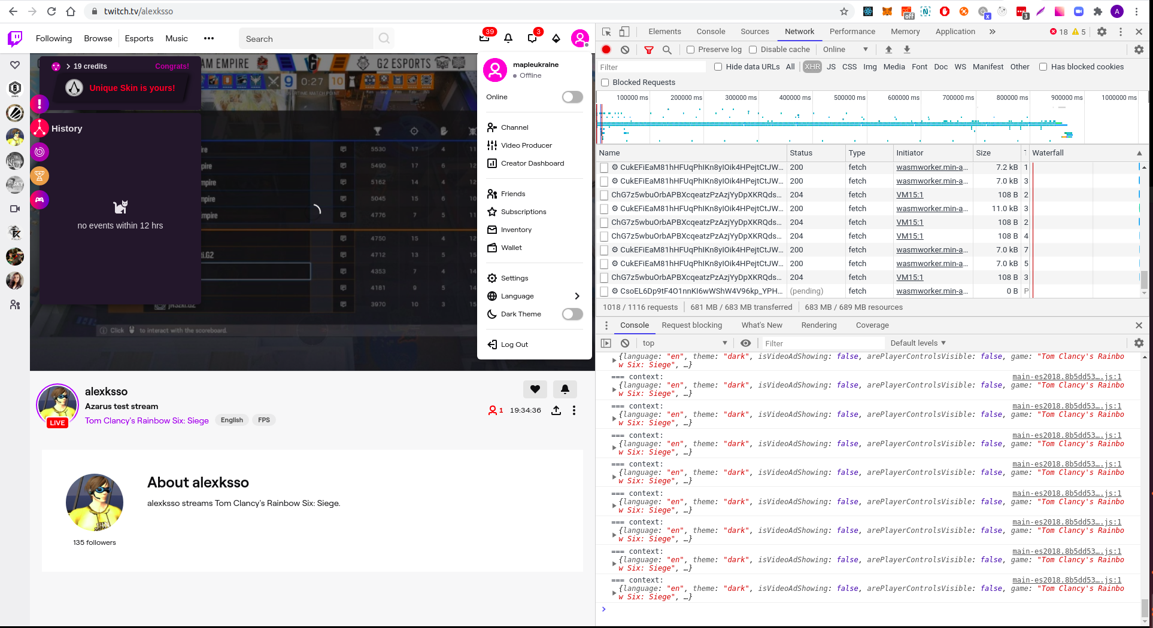Open the Creator Dashboard link

tap(532, 163)
